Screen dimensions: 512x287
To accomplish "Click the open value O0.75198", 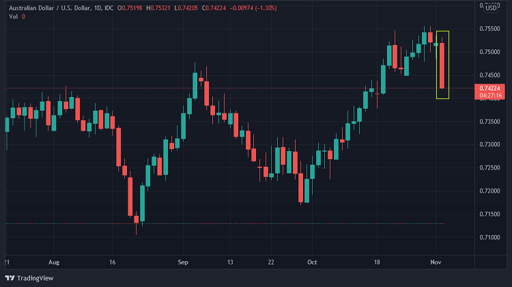I will click(130, 8).
